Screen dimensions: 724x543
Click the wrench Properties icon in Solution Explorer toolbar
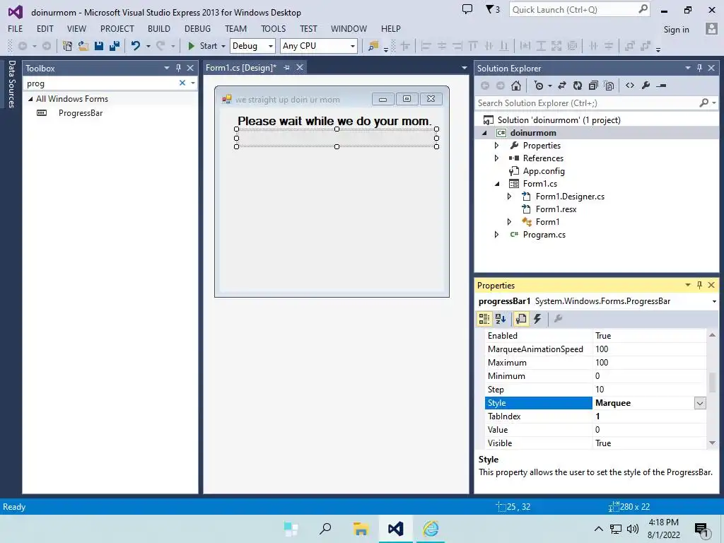pyautogui.click(x=646, y=86)
